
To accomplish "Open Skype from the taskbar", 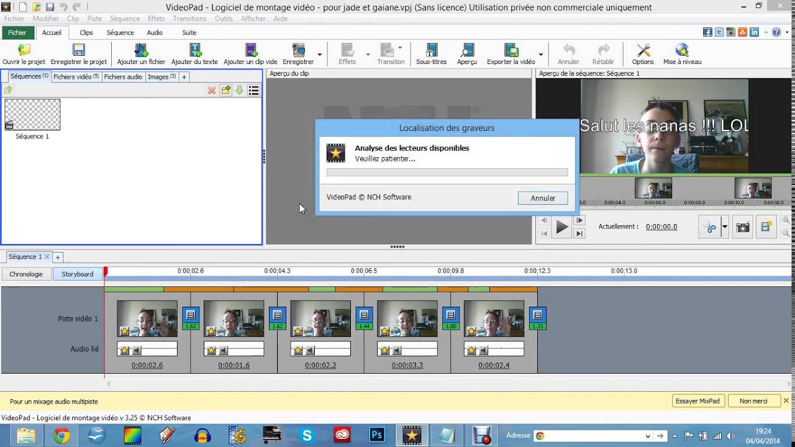I will click(307, 435).
